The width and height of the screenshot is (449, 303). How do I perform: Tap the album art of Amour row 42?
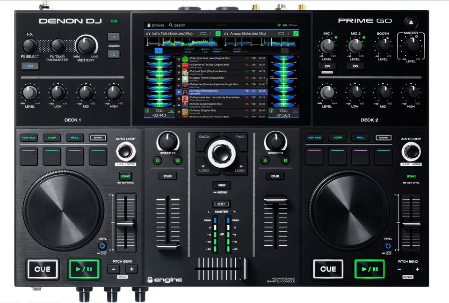185,92
